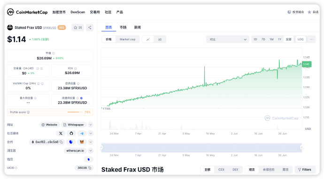Open the cryptocurrencies menu in header
The width and height of the screenshot is (324, 179).
pyautogui.click(x=59, y=12)
